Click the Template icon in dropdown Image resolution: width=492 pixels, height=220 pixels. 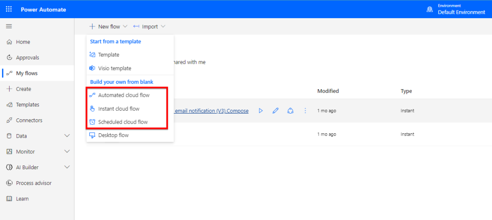click(x=92, y=55)
